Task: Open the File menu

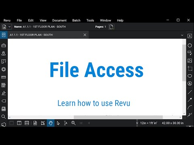Action: (19, 21)
